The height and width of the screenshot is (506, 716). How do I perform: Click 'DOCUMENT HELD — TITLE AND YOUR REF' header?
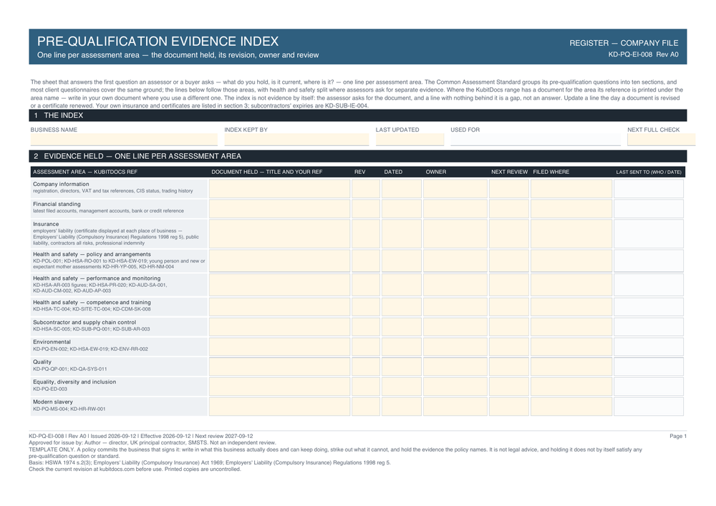coord(266,172)
